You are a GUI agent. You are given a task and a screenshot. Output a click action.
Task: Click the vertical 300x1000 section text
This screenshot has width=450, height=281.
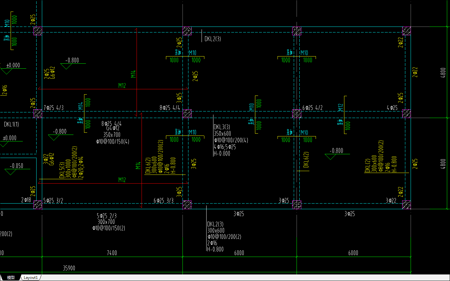point(68,169)
